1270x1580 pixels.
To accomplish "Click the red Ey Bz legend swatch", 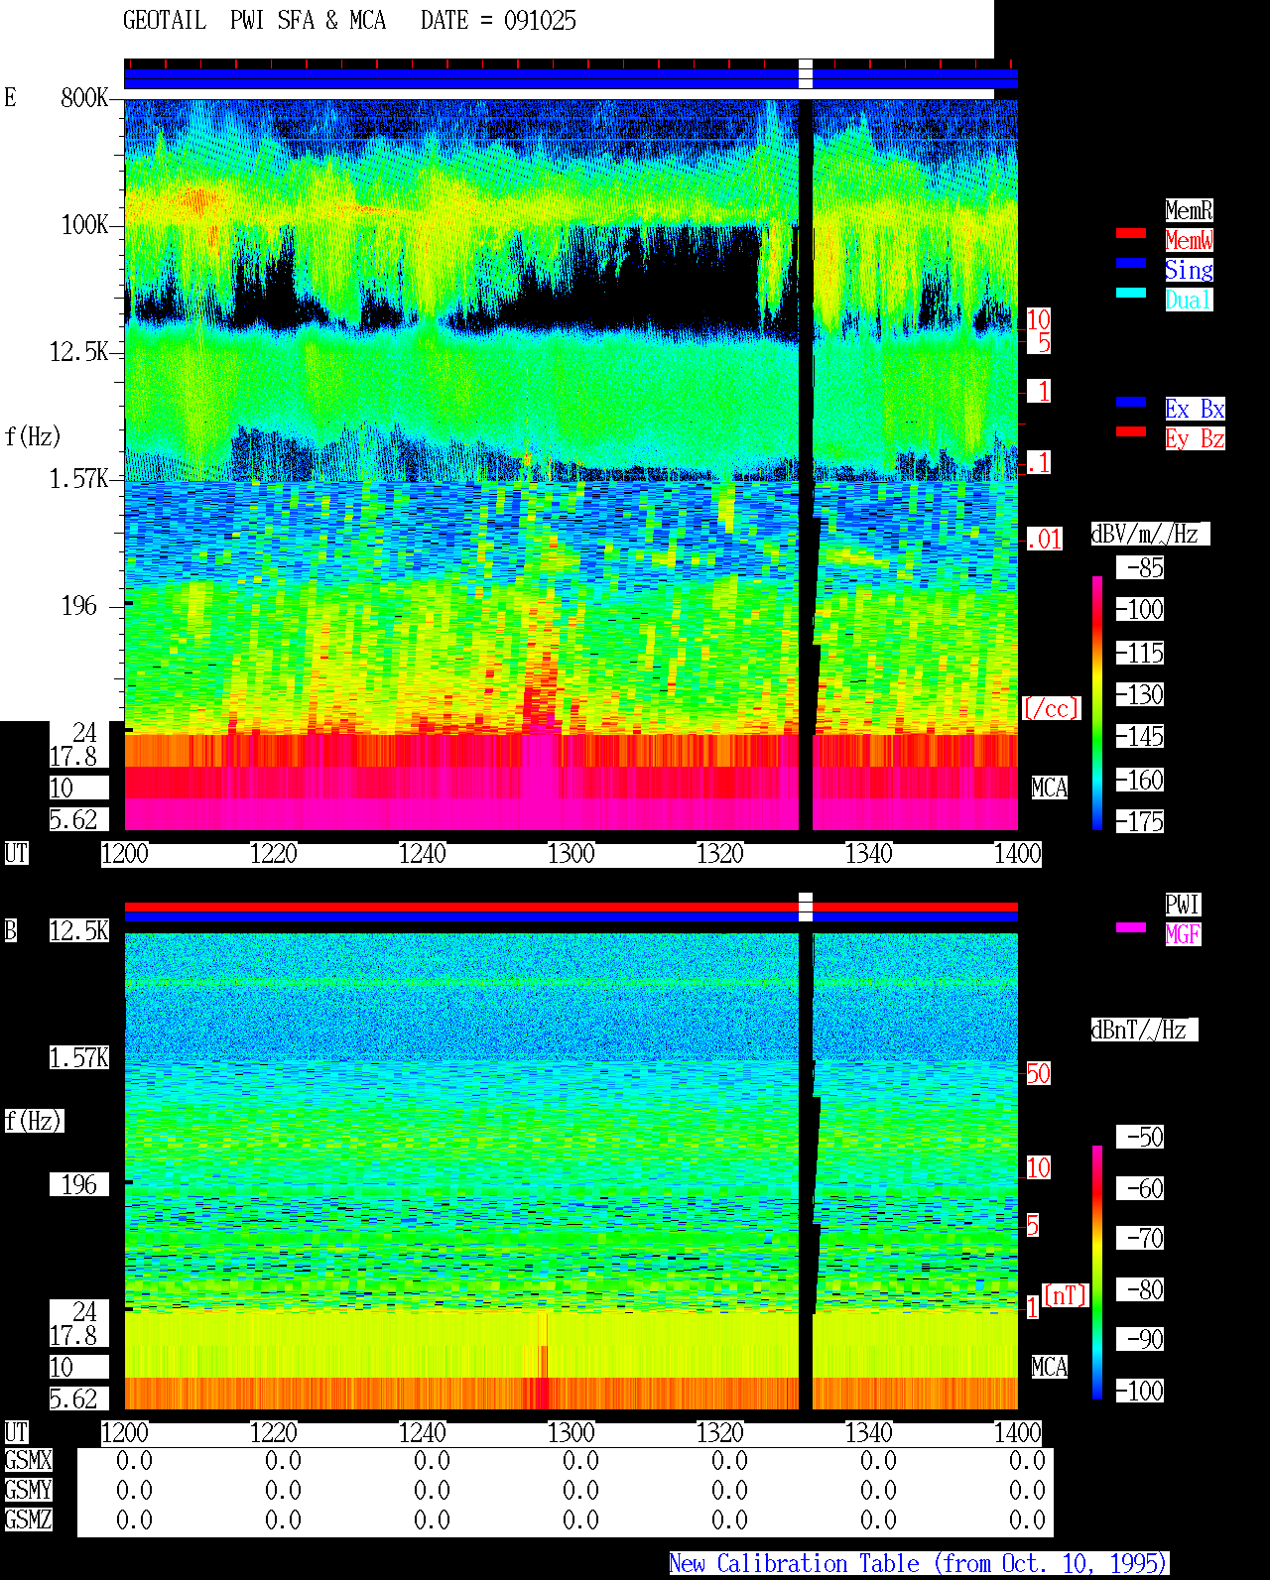I will (x=1131, y=431).
